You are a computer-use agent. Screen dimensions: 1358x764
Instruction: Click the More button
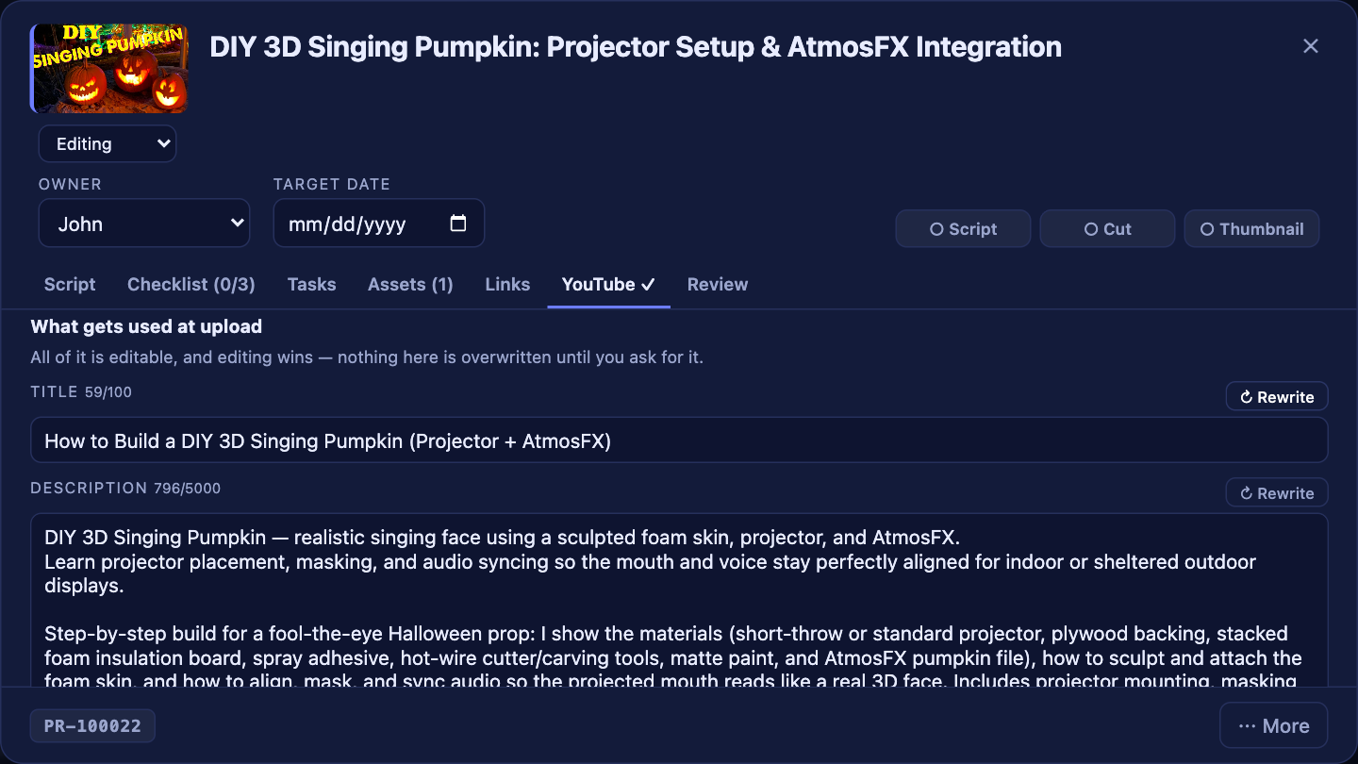[1274, 725]
